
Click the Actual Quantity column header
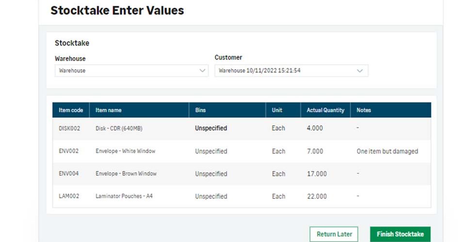[x=325, y=110]
